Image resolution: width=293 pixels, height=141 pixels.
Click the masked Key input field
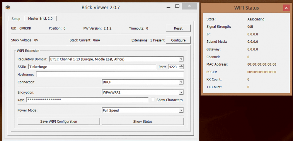point(87,100)
